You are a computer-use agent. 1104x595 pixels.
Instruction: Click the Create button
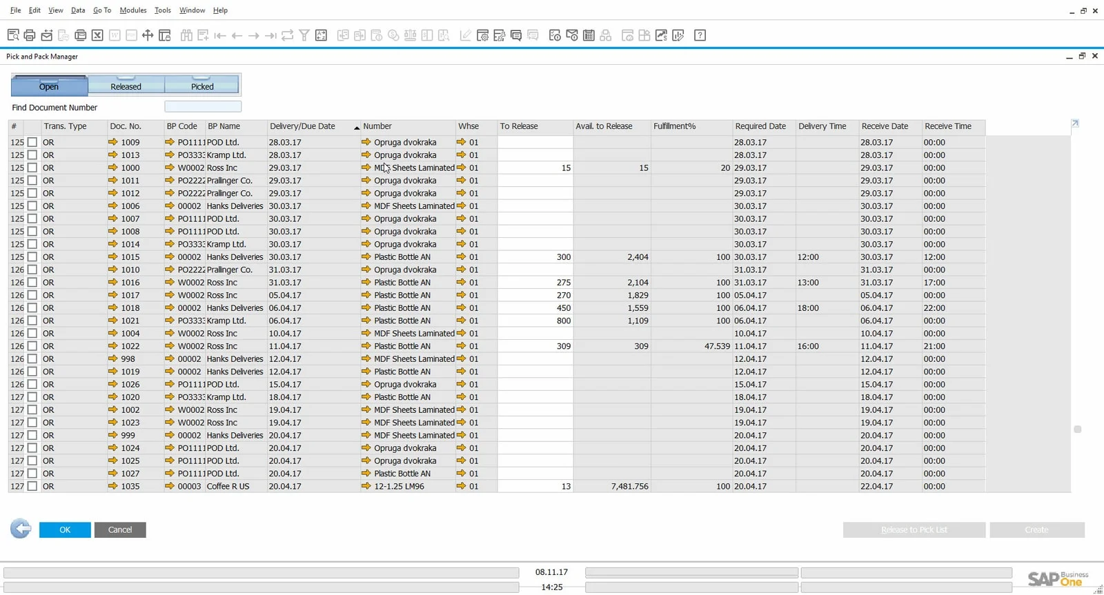[x=1037, y=530]
